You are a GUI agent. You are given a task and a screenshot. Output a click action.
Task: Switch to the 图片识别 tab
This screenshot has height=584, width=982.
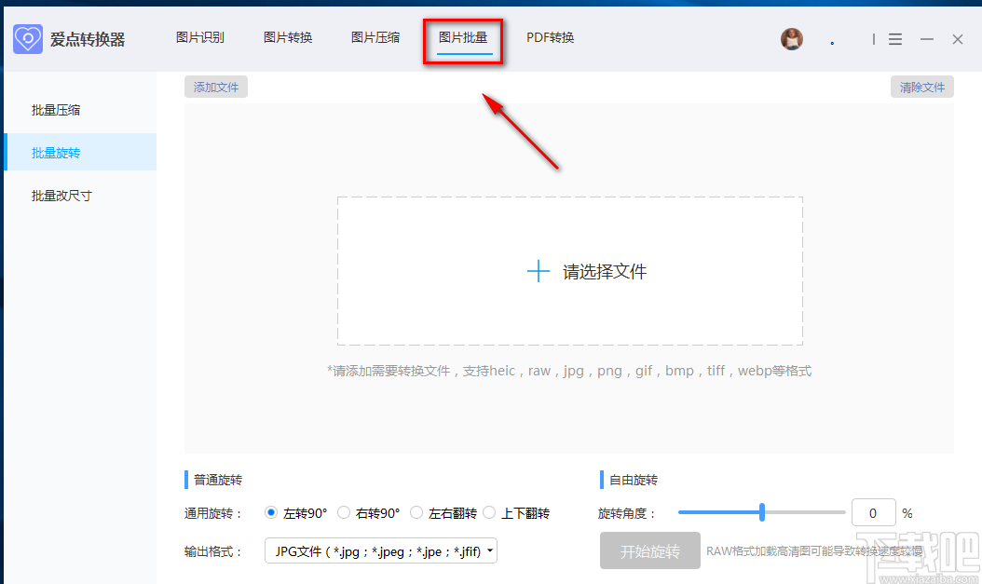(x=199, y=38)
